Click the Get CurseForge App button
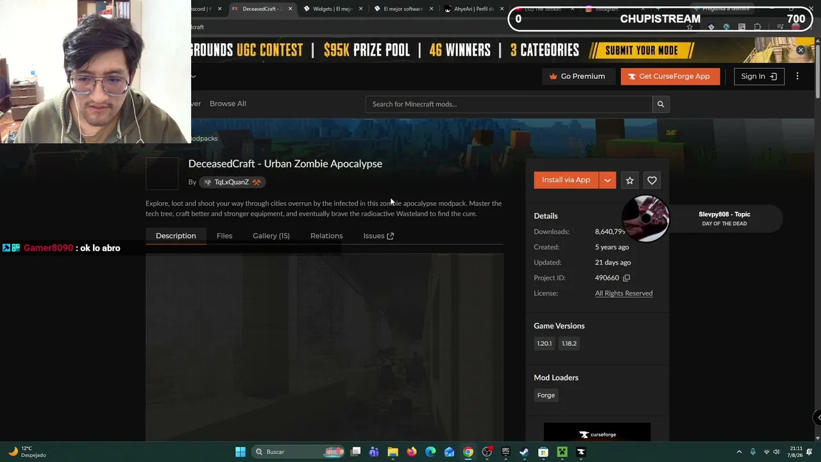The width and height of the screenshot is (821, 462). [x=670, y=76]
